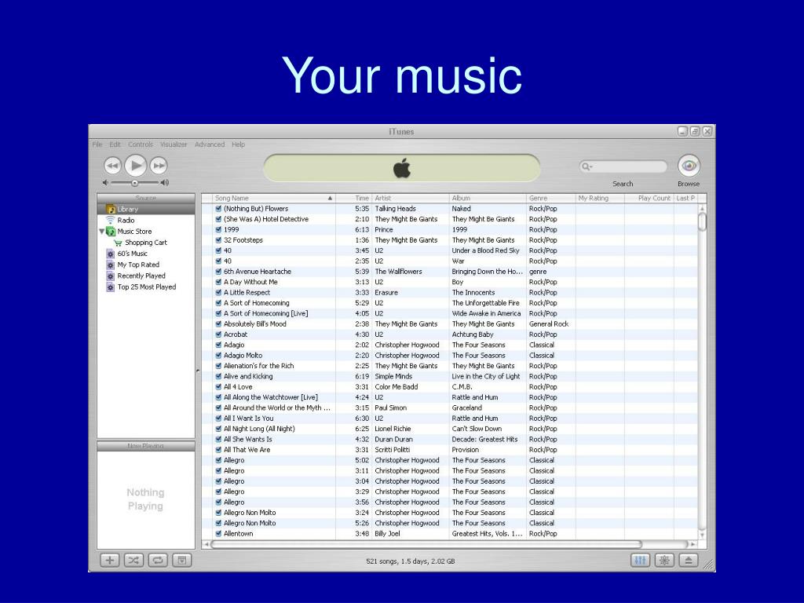Sort by the Song Name column header
The image size is (804, 603).
(x=274, y=198)
